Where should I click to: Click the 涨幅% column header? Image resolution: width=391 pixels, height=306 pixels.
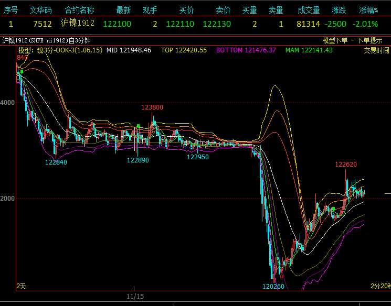pyautogui.click(x=368, y=10)
